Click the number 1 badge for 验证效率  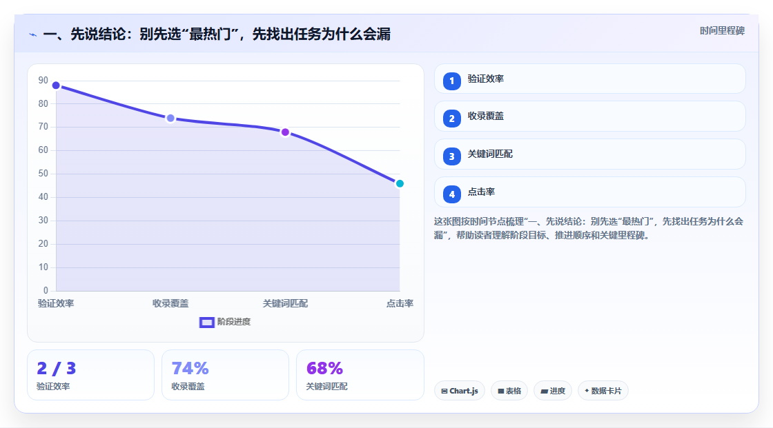tap(451, 81)
